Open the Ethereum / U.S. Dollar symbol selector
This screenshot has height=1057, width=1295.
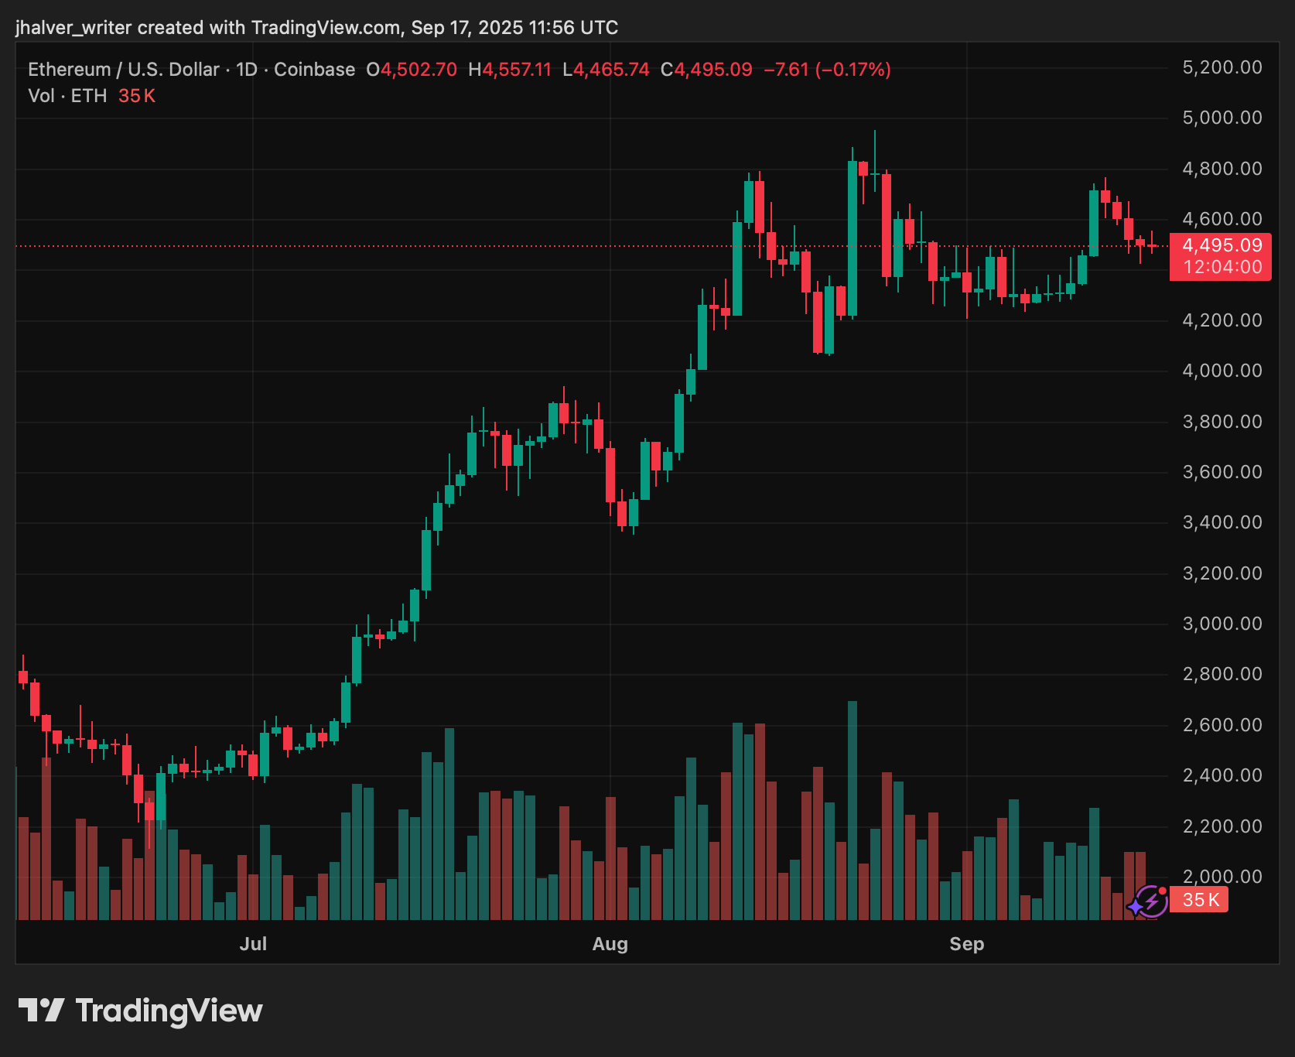tap(124, 69)
